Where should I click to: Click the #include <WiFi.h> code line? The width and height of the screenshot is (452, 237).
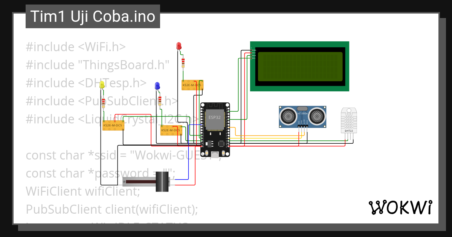(x=75, y=47)
